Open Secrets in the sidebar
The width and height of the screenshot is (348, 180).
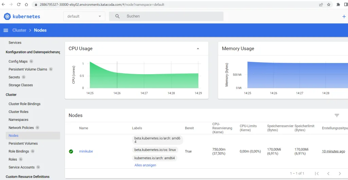point(14,77)
